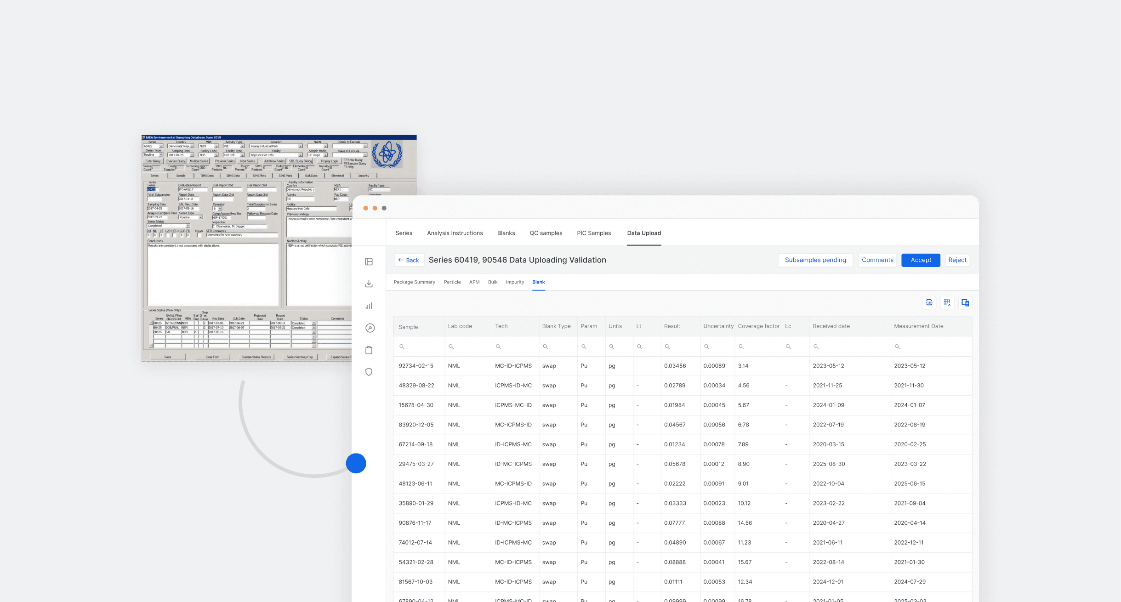This screenshot has width=1121, height=602.
Task: Clear table filters with grid-X icon
Action: (x=947, y=302)
